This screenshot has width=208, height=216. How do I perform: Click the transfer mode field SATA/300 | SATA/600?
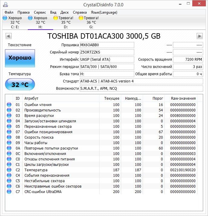107,67
